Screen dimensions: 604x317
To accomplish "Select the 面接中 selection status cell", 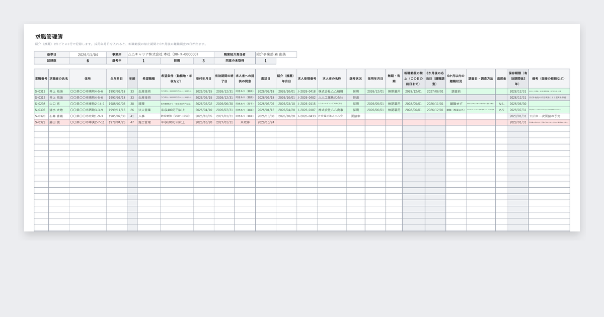I will pos(356,116).
